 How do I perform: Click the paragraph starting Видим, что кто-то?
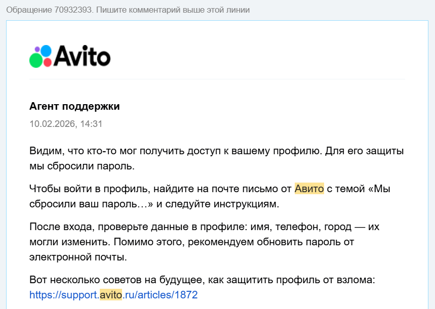(x=216, y=158)
